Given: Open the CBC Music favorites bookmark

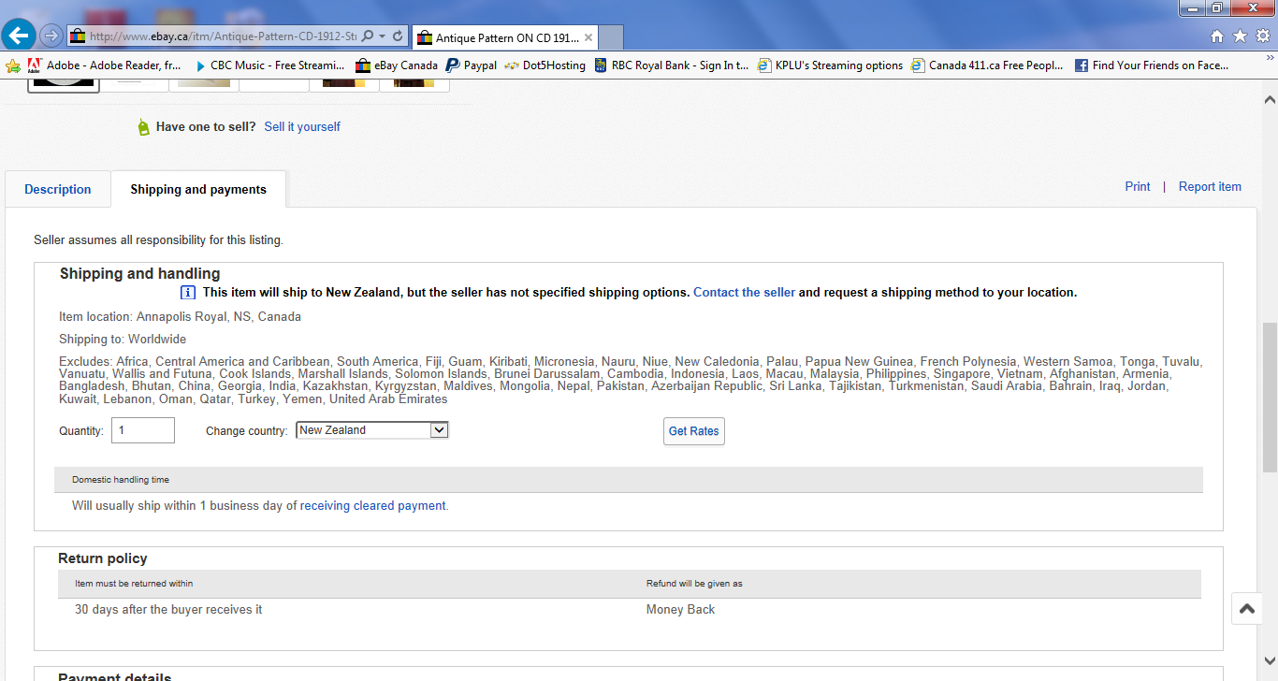Looking at the screenshot, I should [269, 65].
